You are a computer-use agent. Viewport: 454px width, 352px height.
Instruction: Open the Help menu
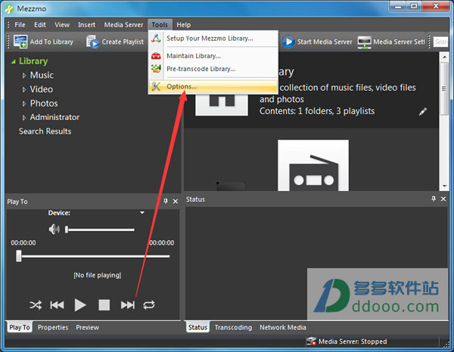point(184,25)
